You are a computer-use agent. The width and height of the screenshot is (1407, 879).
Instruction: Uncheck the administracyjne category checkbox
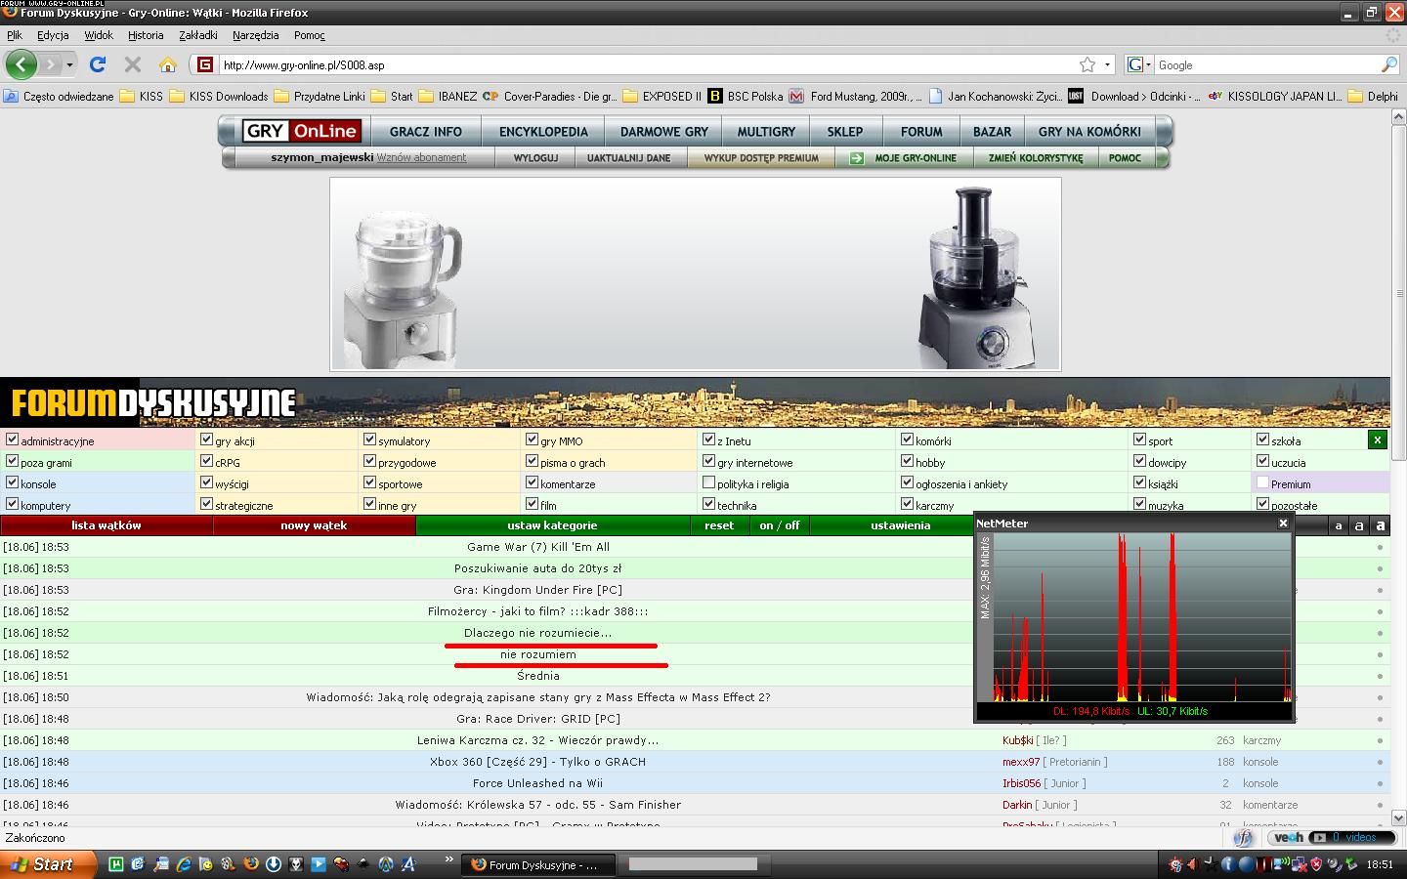click(12, 439)
